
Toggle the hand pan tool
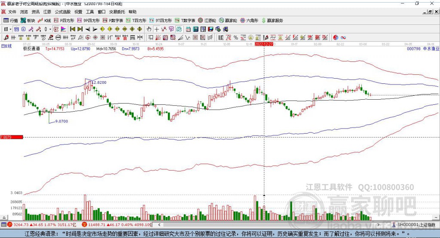coord(149,29)
